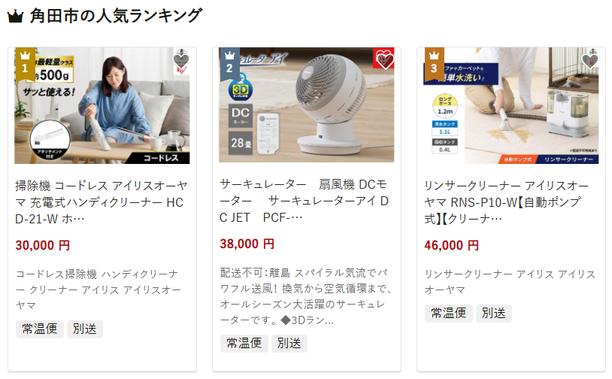Open the RNS-P10-W rinser cleaner title

click(x=506, y=202)
